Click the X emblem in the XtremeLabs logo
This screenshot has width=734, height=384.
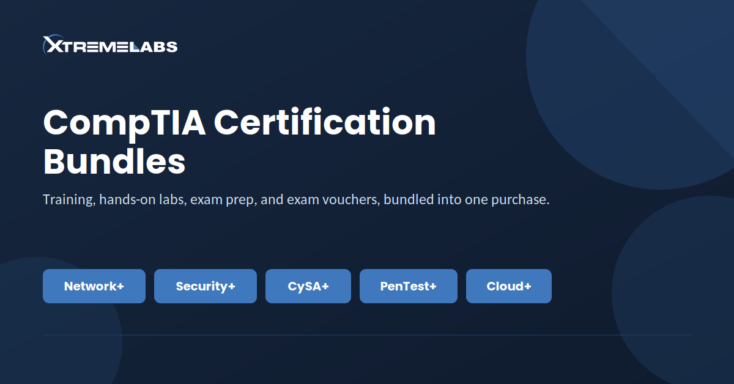click(50, 45)
